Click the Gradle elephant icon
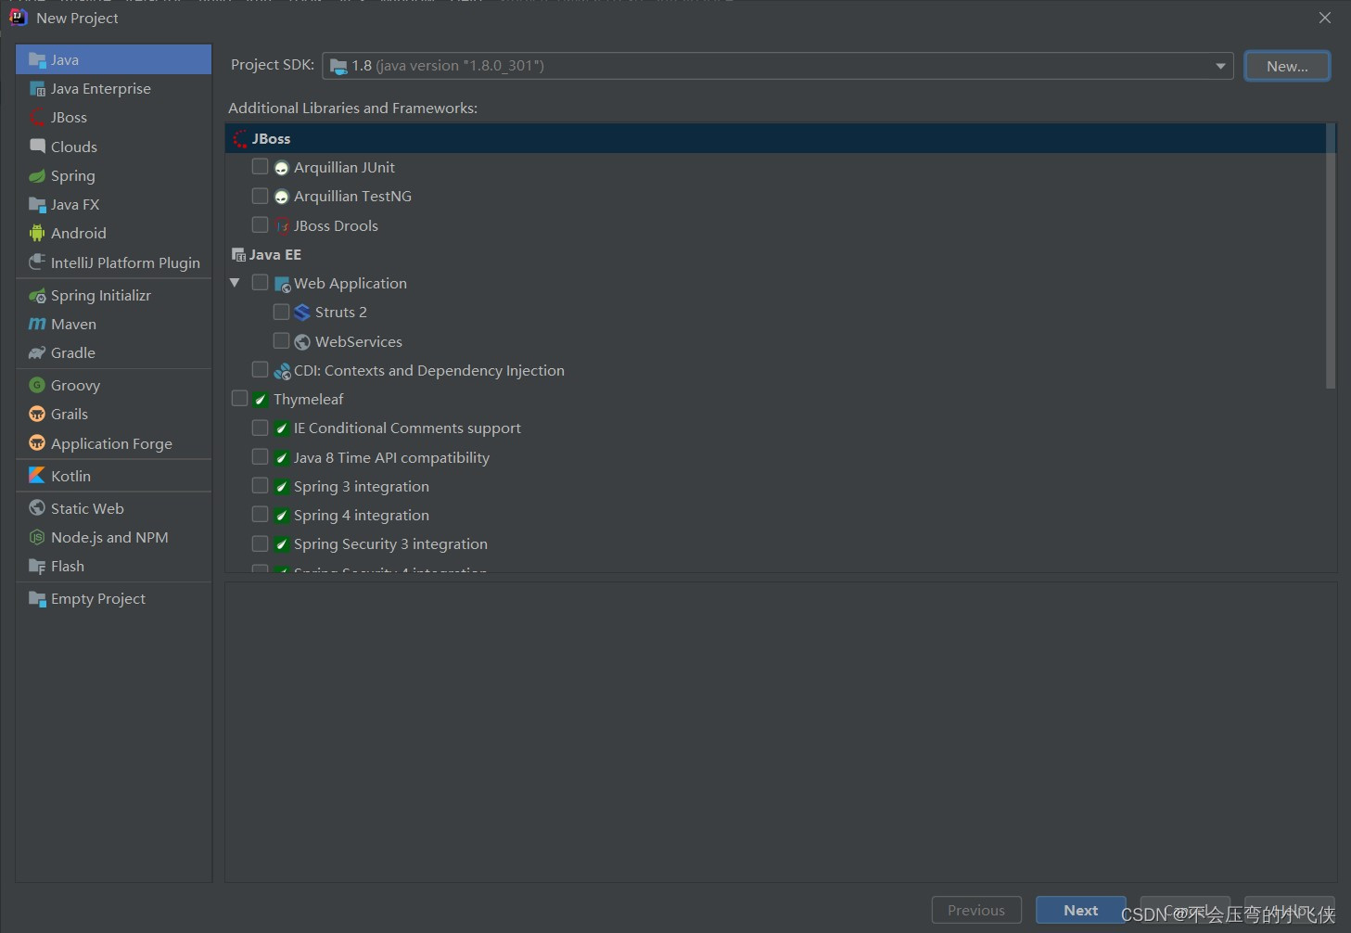Image resolution: width=1351 pixels, height=933 pixels. (x=37, y=353)
